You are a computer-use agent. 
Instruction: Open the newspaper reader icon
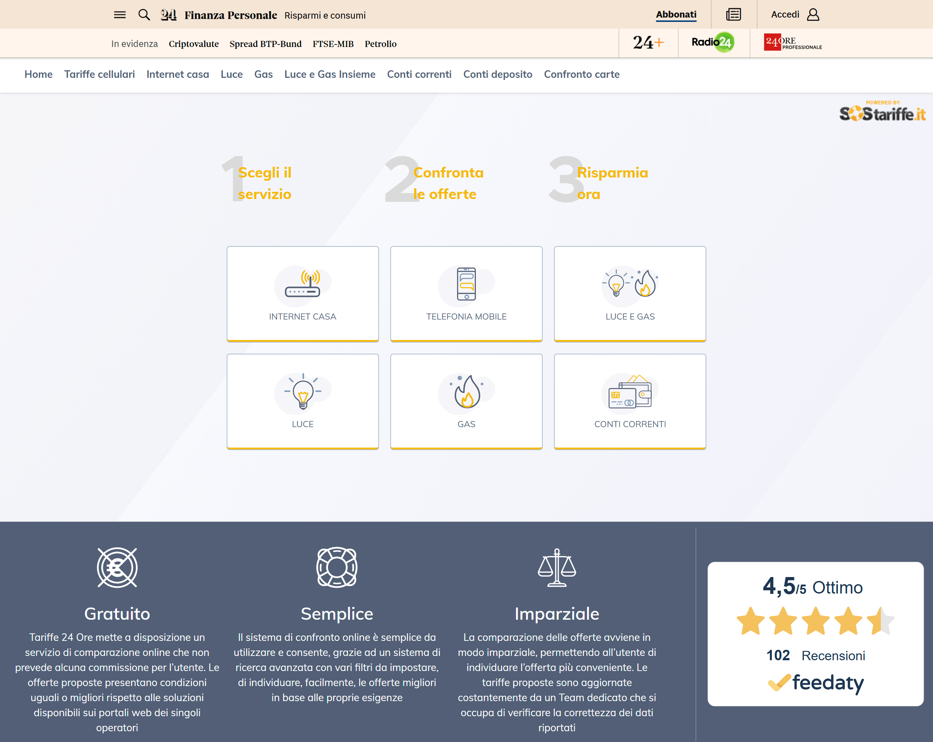(733, 14)
